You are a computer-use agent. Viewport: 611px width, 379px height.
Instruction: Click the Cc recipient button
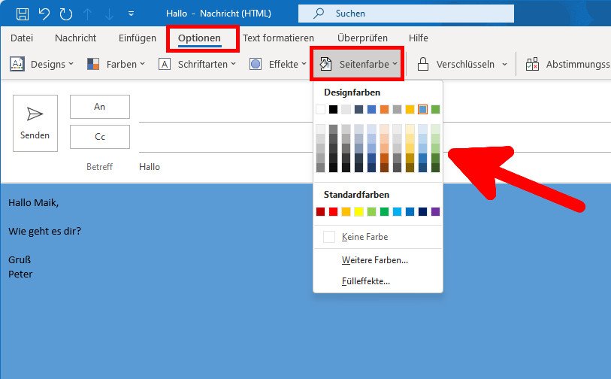(x=100, y=137)
